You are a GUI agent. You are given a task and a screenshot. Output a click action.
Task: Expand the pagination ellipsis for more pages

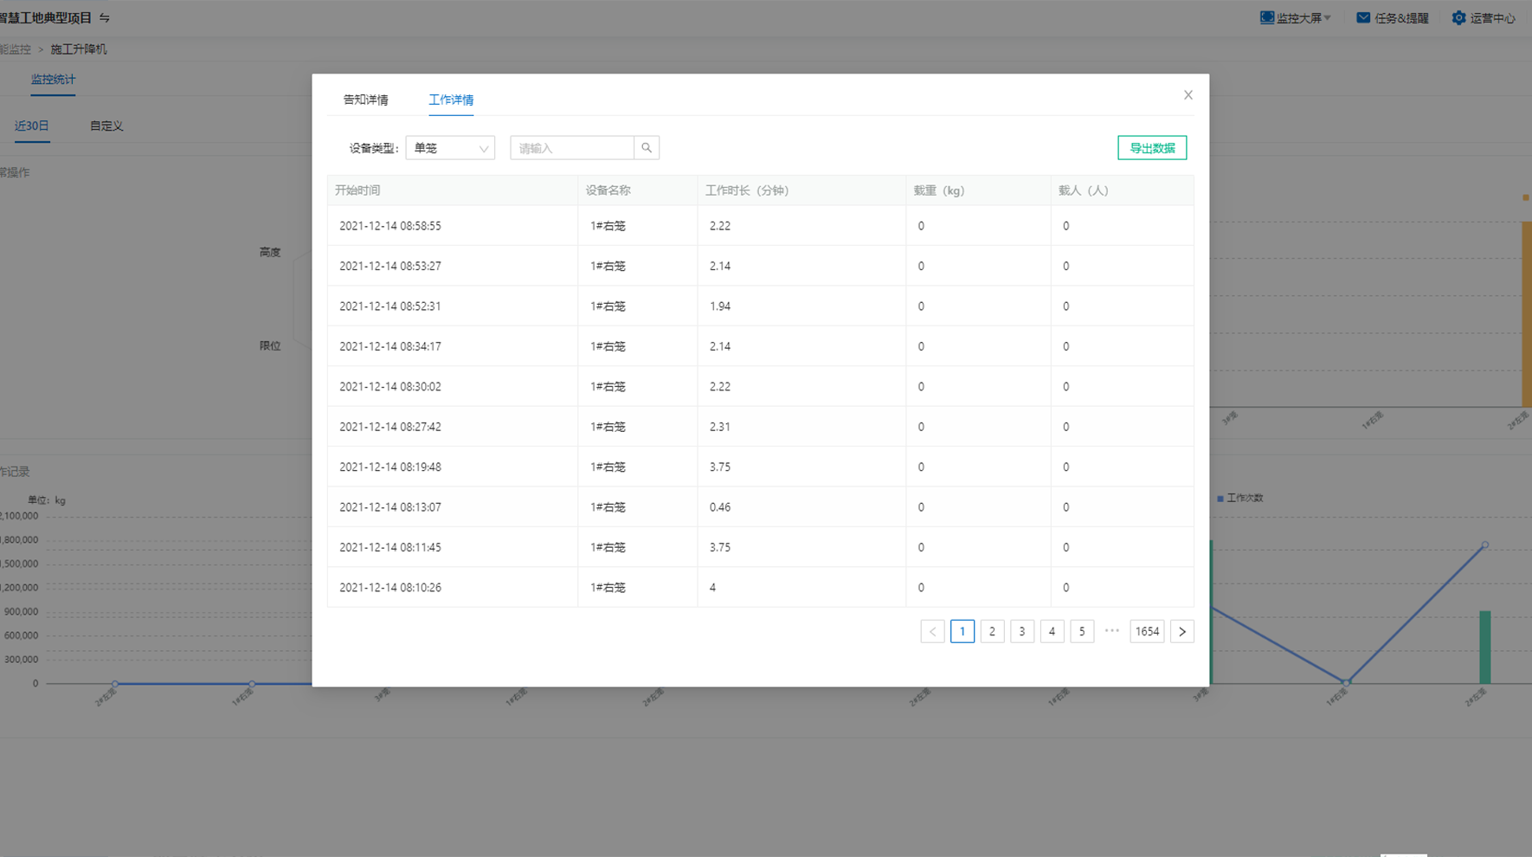pos(1112,631)
